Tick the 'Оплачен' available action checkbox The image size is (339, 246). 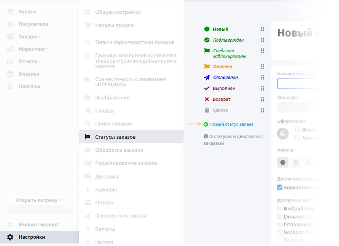pyautogui.click(x=280, y=216)
